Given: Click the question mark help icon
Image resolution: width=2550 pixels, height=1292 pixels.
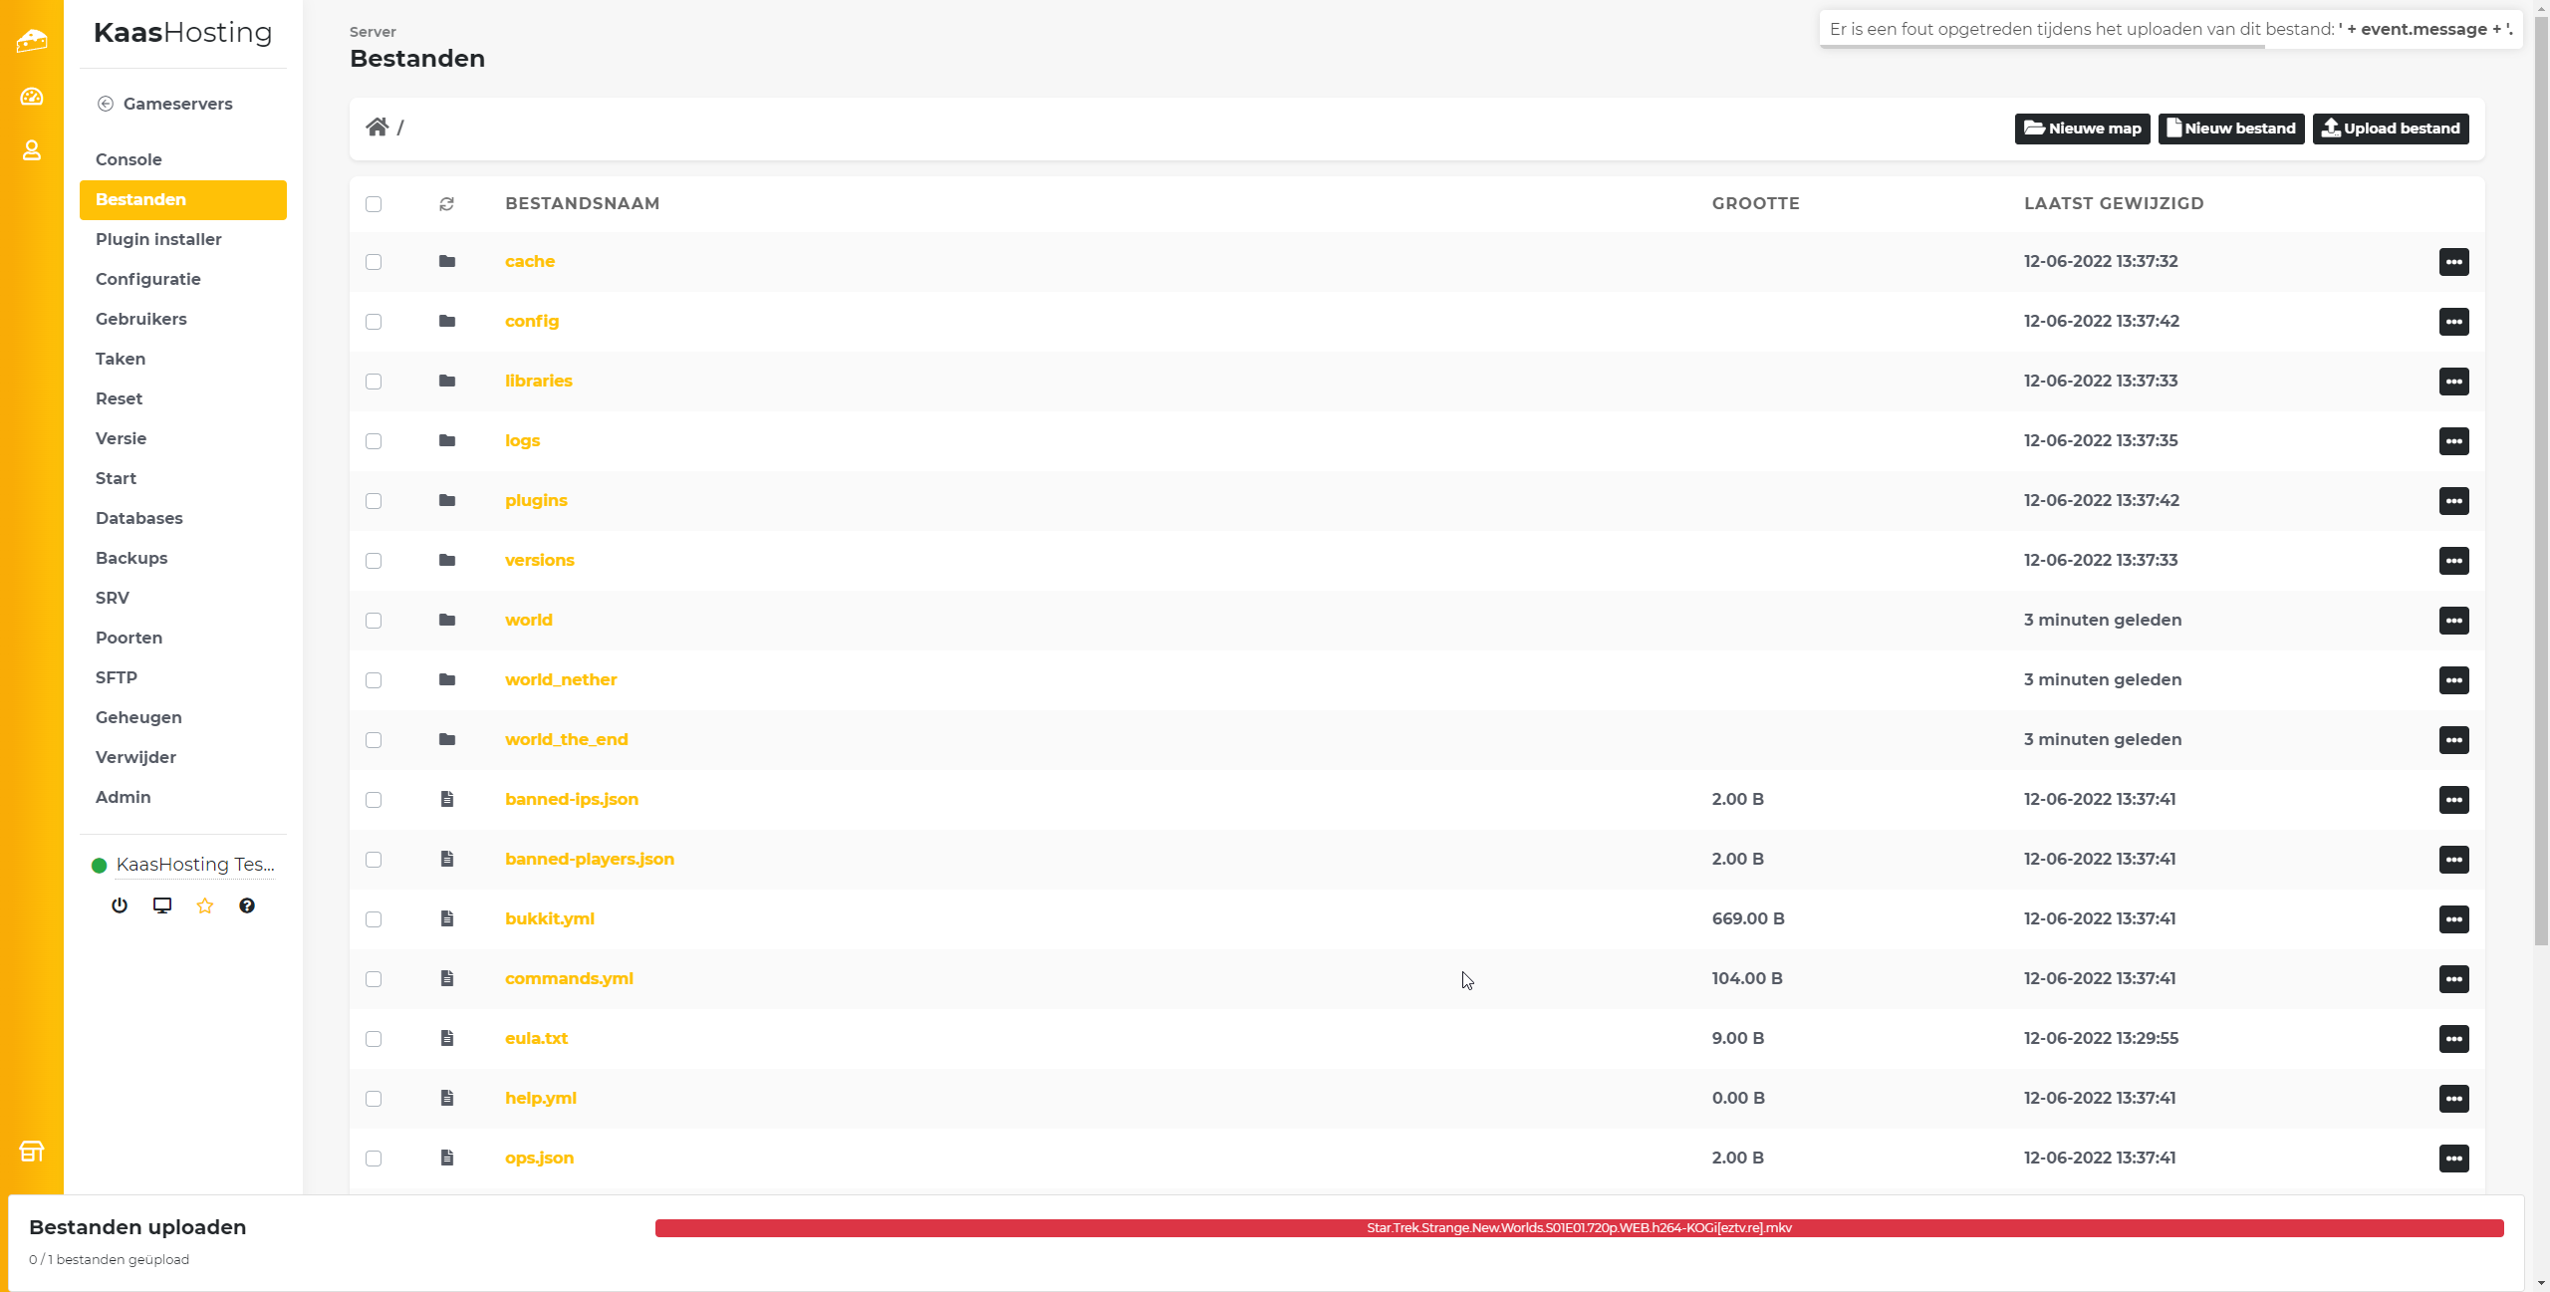Looking at the screenshot, I should (247, 905).
